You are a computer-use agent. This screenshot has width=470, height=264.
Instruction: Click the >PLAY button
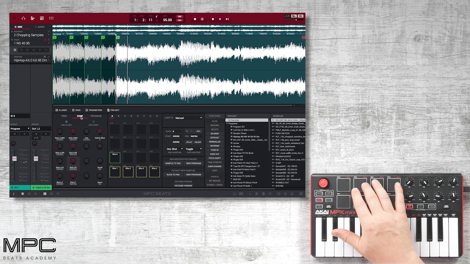(x=189, y=142)
